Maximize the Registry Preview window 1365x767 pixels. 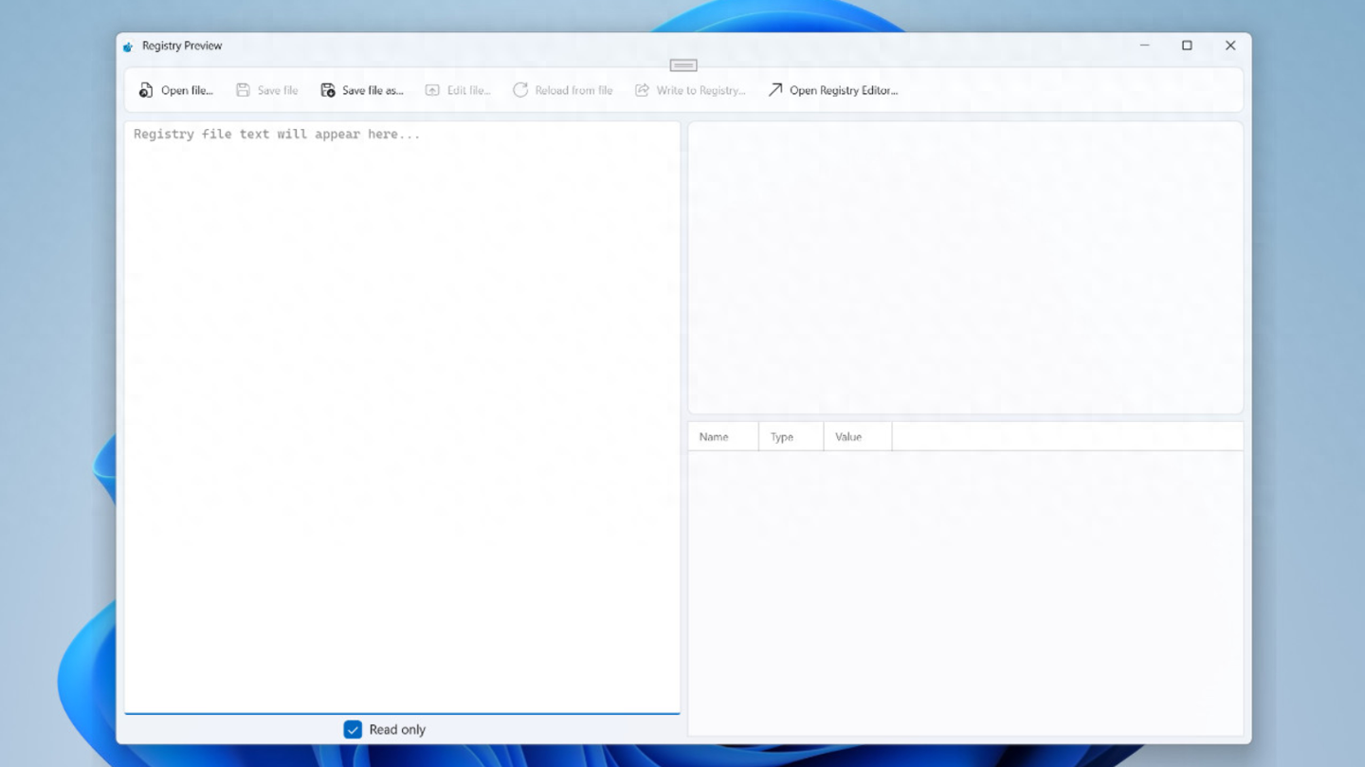[x=1187, y=46]
